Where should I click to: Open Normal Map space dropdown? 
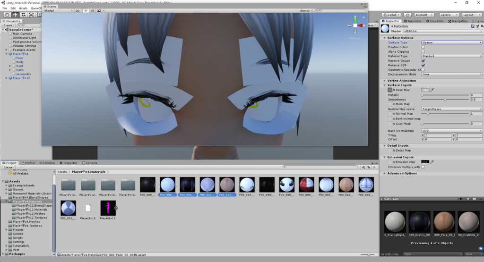point(451,109)
